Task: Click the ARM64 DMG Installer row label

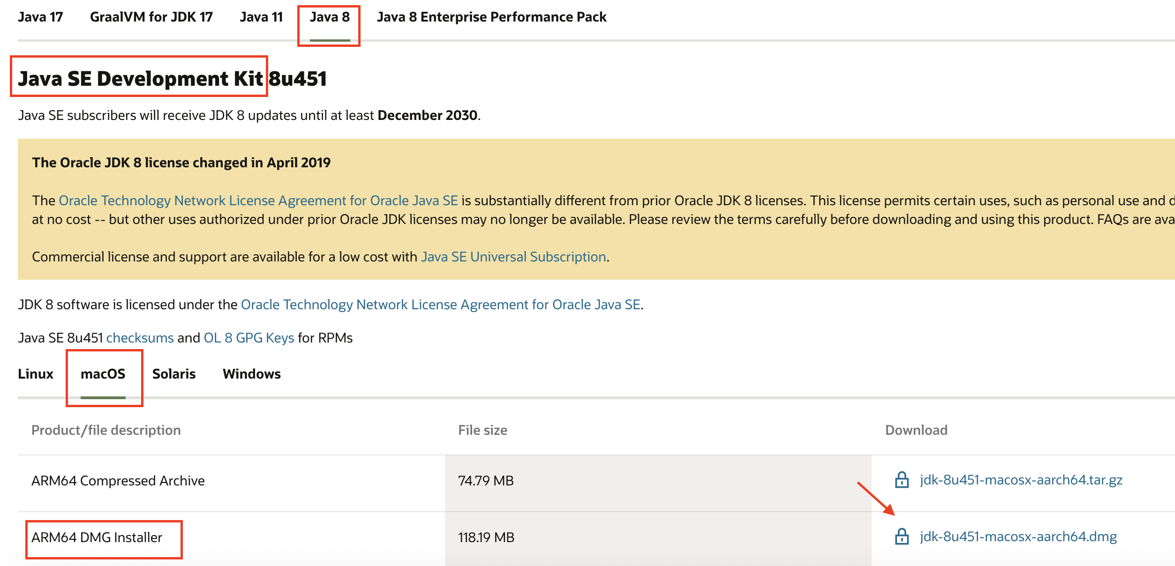Action: 97,537
